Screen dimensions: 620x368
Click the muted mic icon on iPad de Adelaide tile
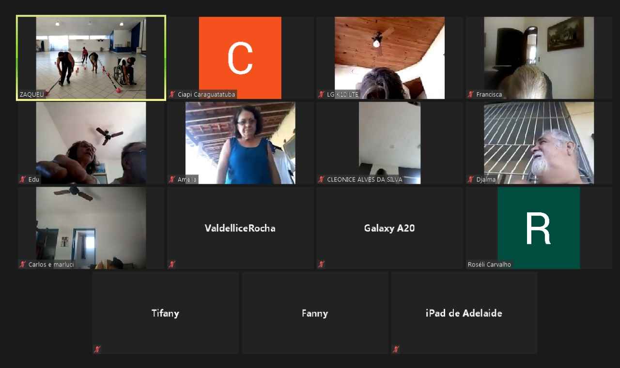pos(396,349)
